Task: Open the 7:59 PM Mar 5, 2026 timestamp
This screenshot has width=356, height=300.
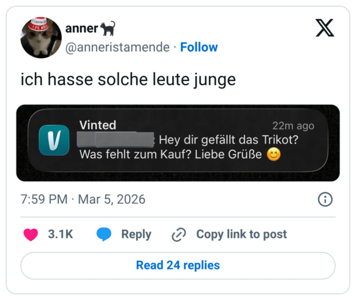Action: tap(83, 199)
